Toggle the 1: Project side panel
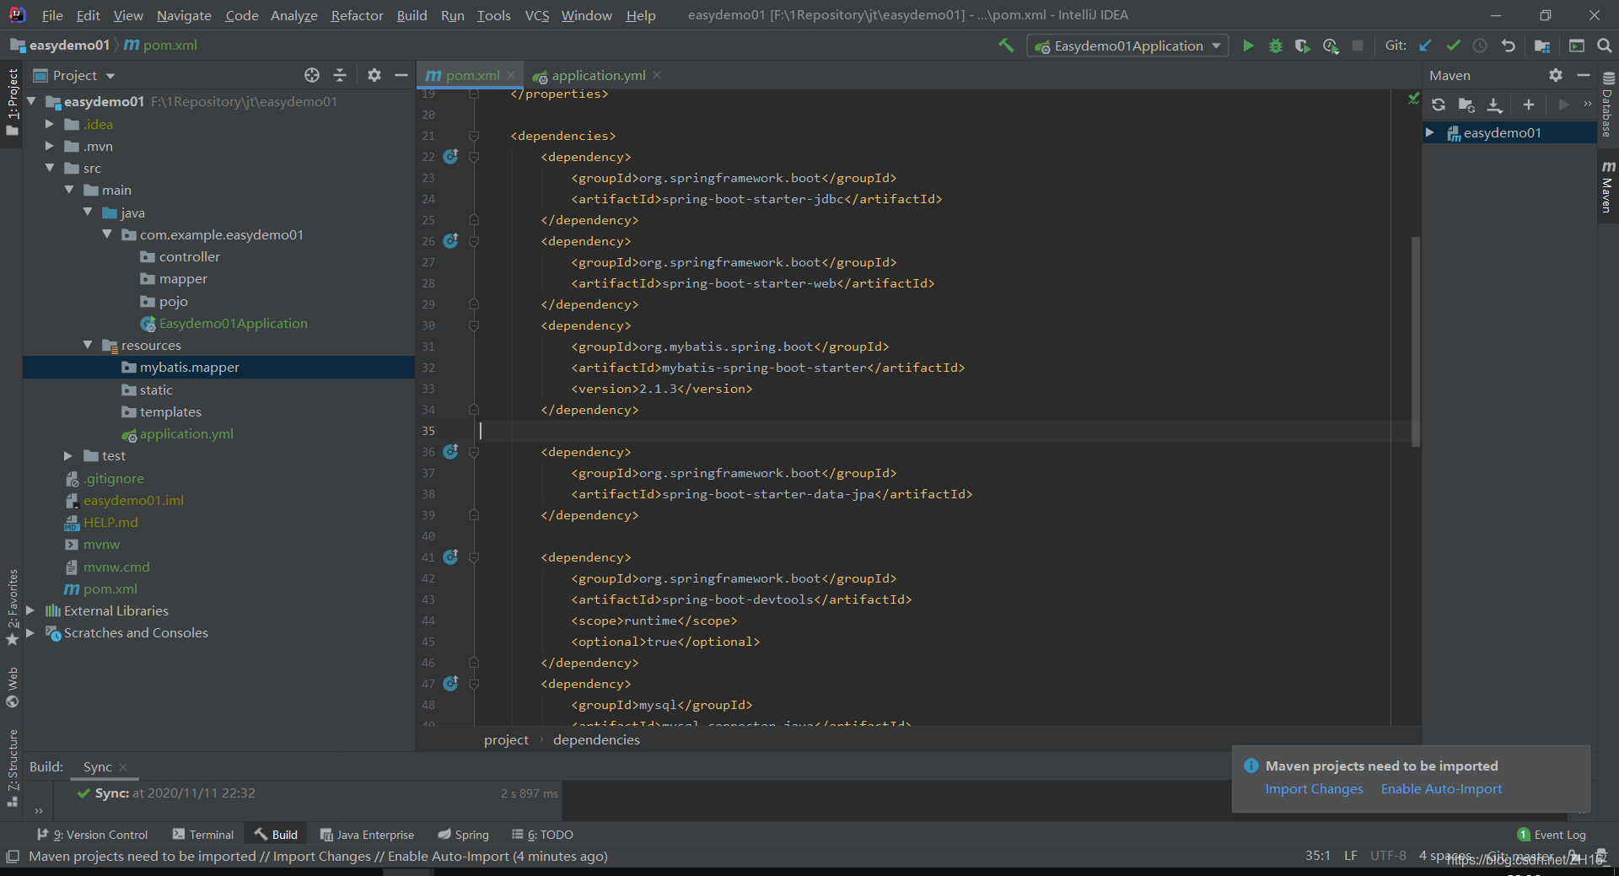The image size is (1619, 876). [12, 102]
